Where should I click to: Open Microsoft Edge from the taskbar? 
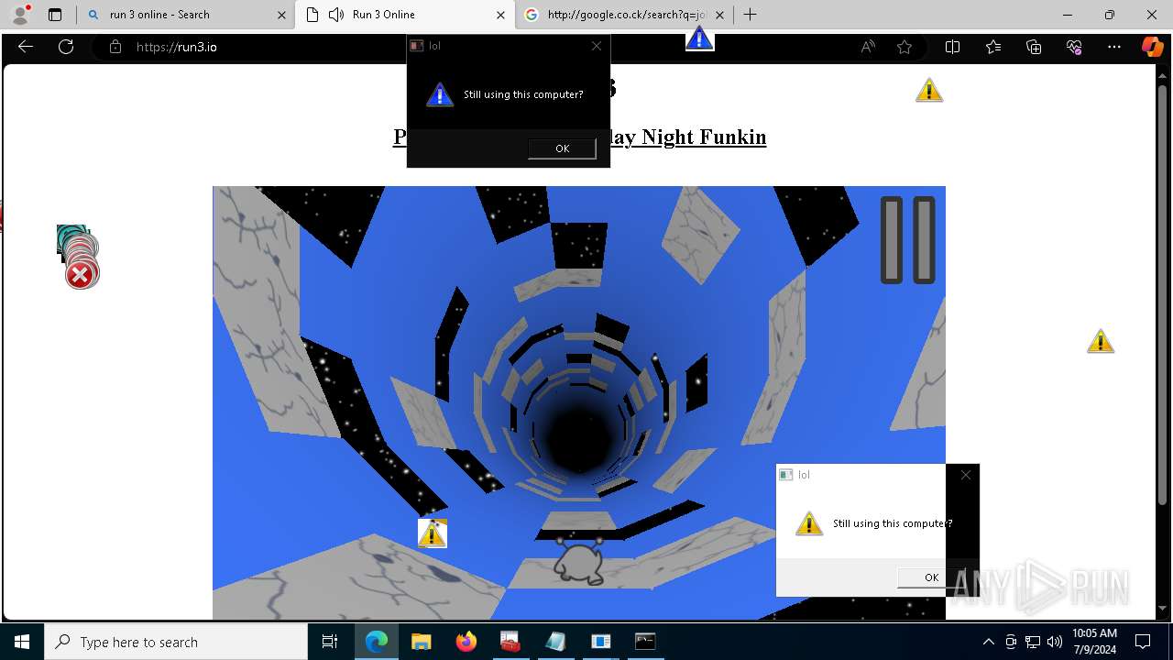click(x=377, y=642)
